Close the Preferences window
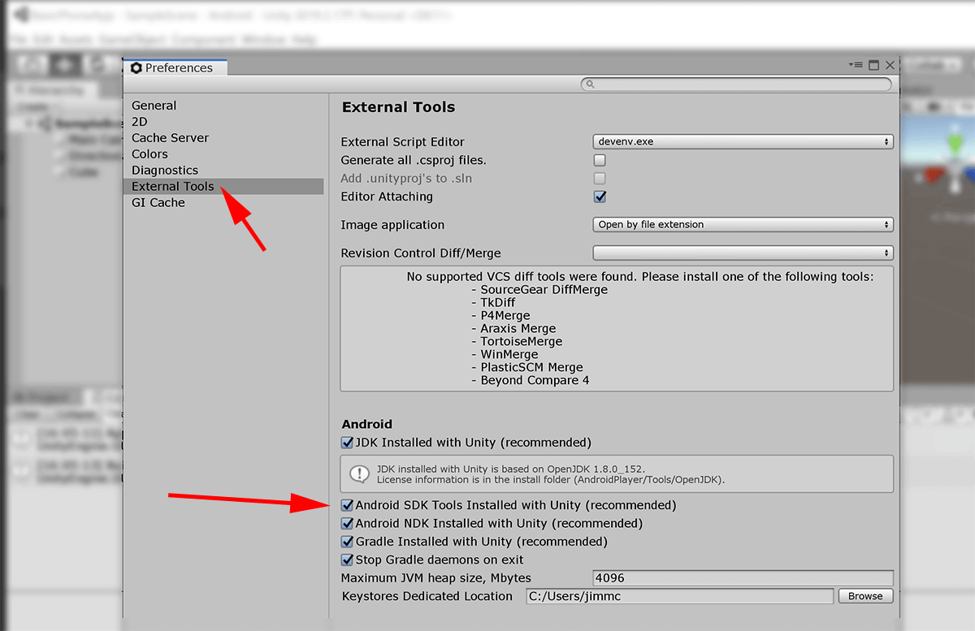Screen dimensions: 975x631 click(x=890, y=65)
